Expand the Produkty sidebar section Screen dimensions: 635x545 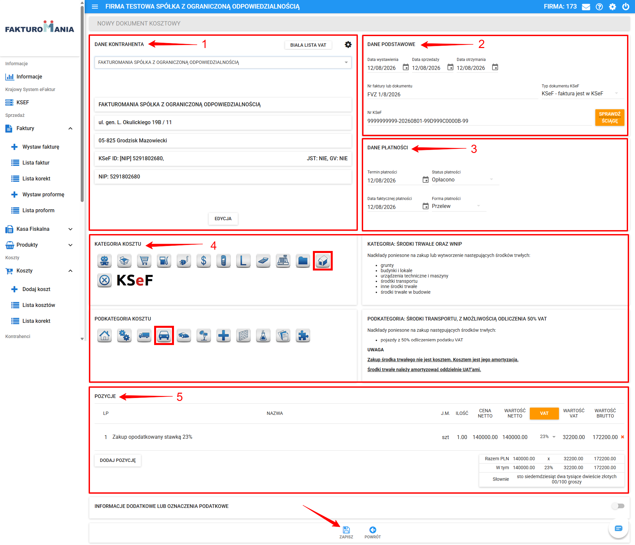[x=70, y=245]
